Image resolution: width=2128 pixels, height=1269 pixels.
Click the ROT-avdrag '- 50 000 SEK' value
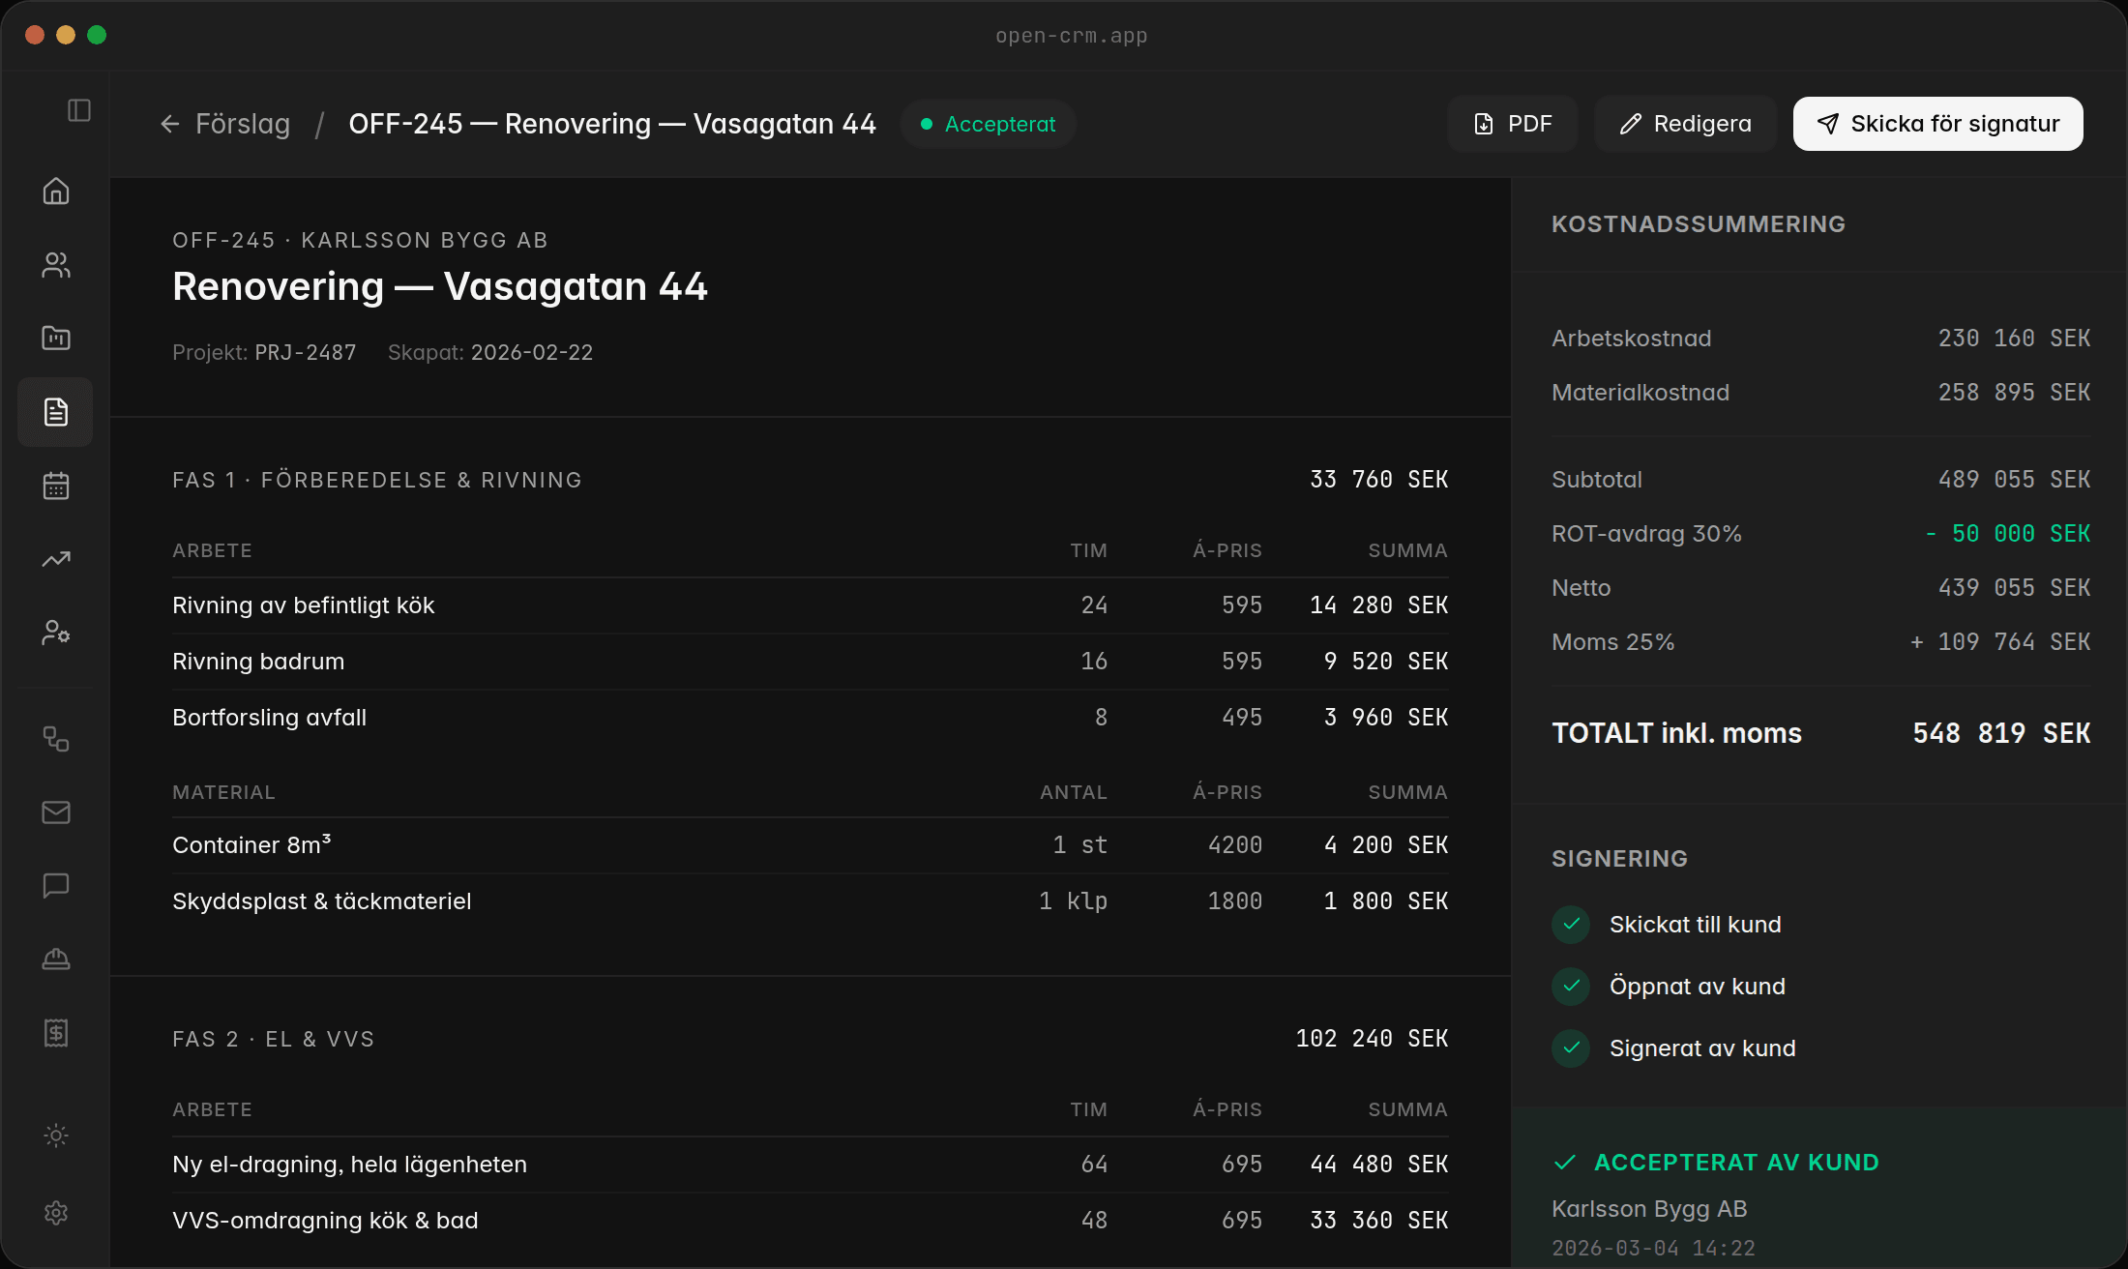tap(2008, 534)
